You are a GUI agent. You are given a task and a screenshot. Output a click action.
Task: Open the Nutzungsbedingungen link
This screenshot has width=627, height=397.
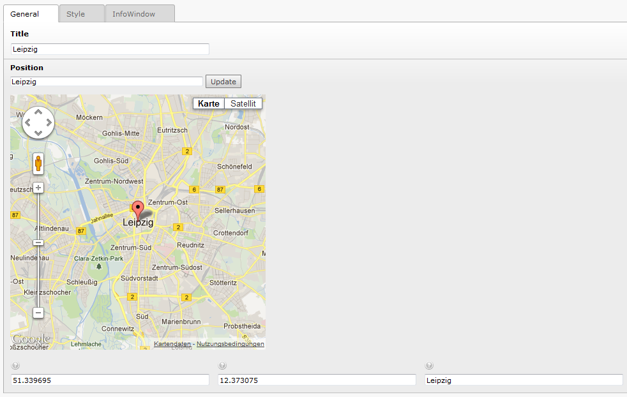click(x=230, y=344)
